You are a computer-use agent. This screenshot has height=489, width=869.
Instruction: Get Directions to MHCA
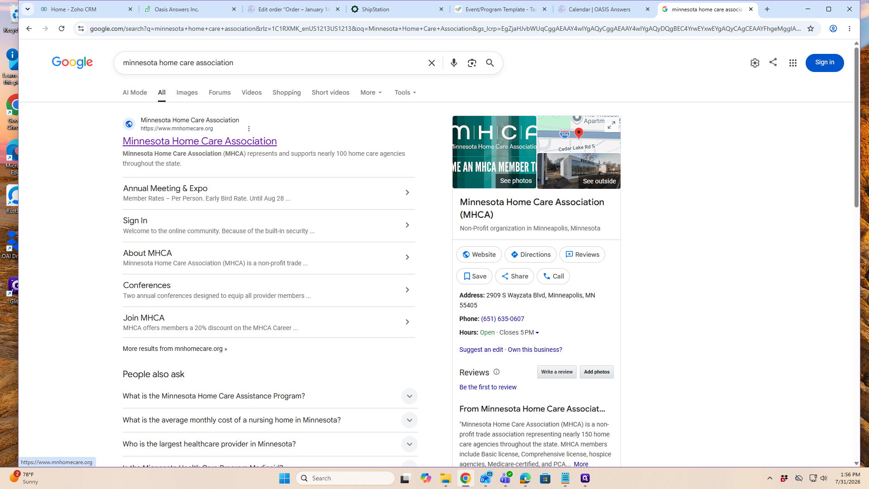tap(530, 254)
